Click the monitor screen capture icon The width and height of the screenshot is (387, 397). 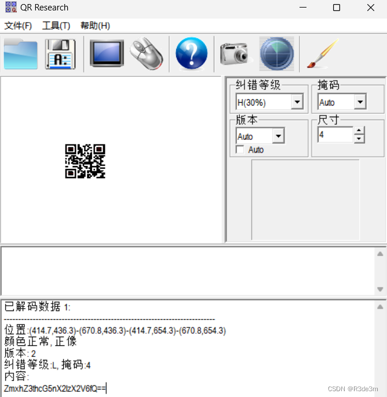pos(107,53)
